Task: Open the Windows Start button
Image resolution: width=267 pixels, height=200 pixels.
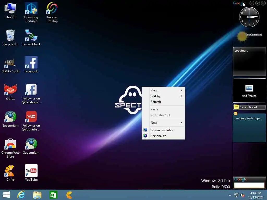Action: (x=7, y=195)
